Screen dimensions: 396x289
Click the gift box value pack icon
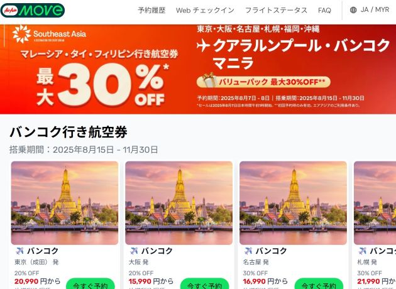pyautogui.click(x=209, y=80)
